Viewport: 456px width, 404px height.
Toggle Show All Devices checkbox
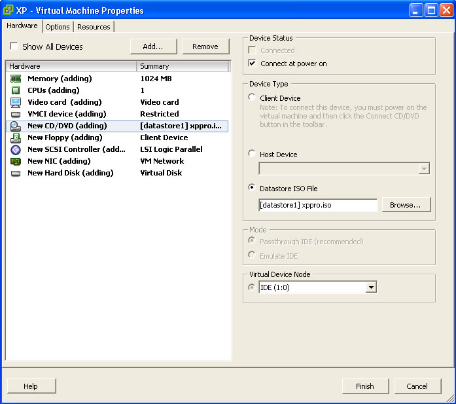click(14, 46)
